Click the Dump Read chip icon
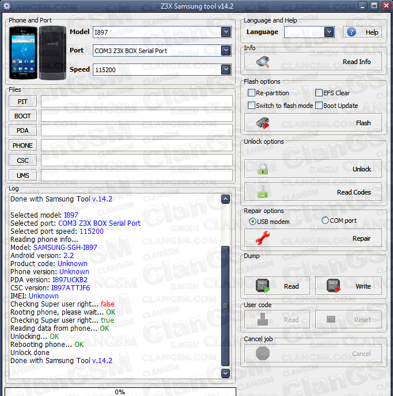This screenshot has width=393, height=396. tap(263, 286)
